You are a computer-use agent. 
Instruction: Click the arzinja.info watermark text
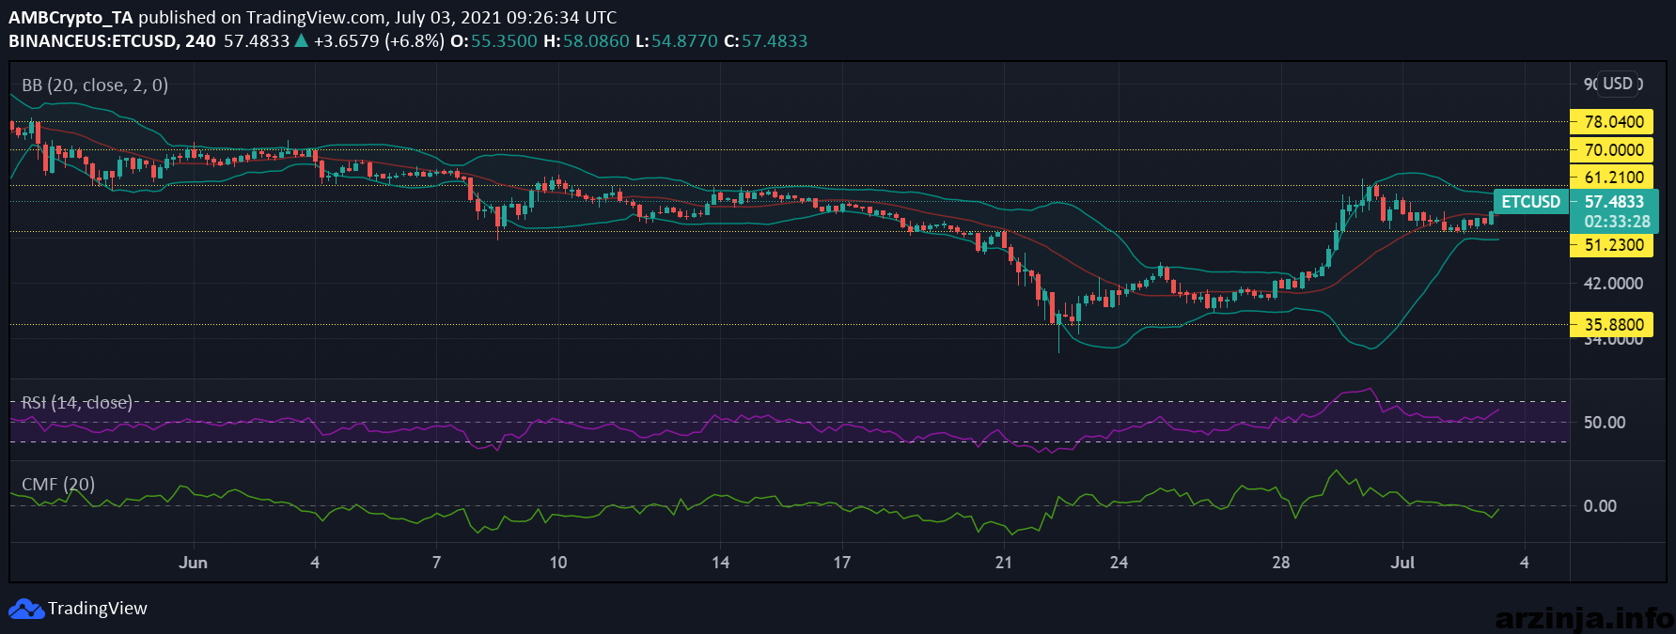pos(1583,618)
